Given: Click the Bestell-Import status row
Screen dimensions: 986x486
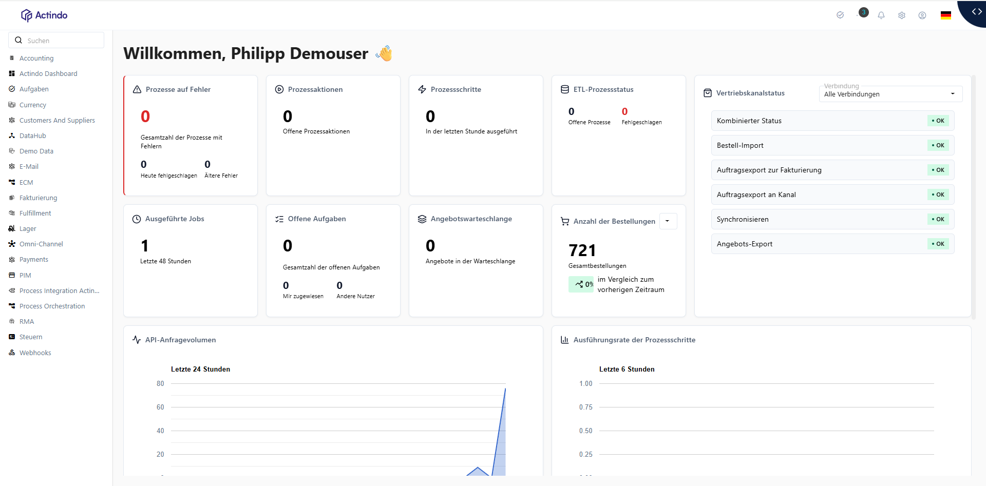Looking at the screenshot, I should (832, 146).
